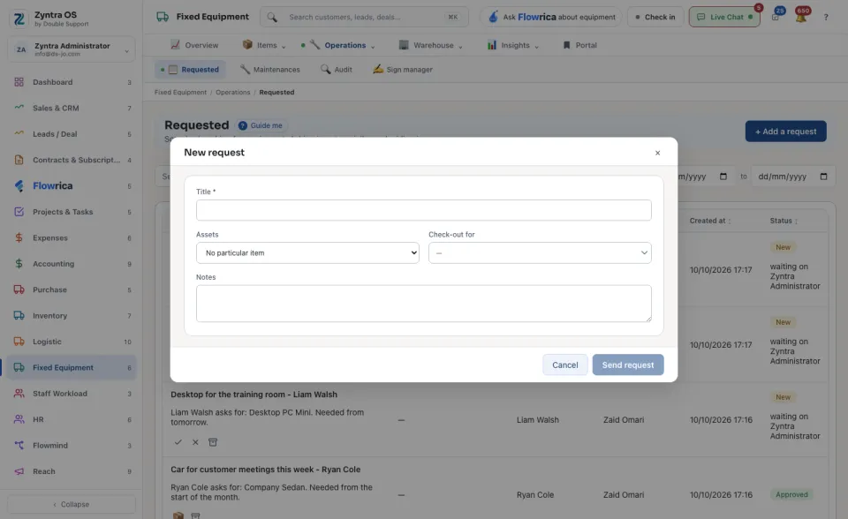The width and height of the screenshot is (848, 519).
Task: Open Desktop for the training room request
Action: click(254, 395)
